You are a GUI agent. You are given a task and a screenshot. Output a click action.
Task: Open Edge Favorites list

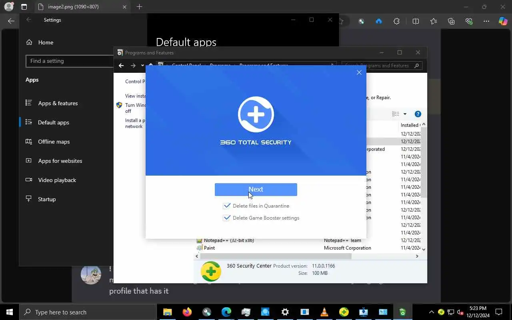434,21
